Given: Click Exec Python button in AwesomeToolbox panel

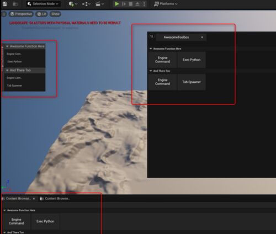Looking at the screenshot, I should click(192, 60).
